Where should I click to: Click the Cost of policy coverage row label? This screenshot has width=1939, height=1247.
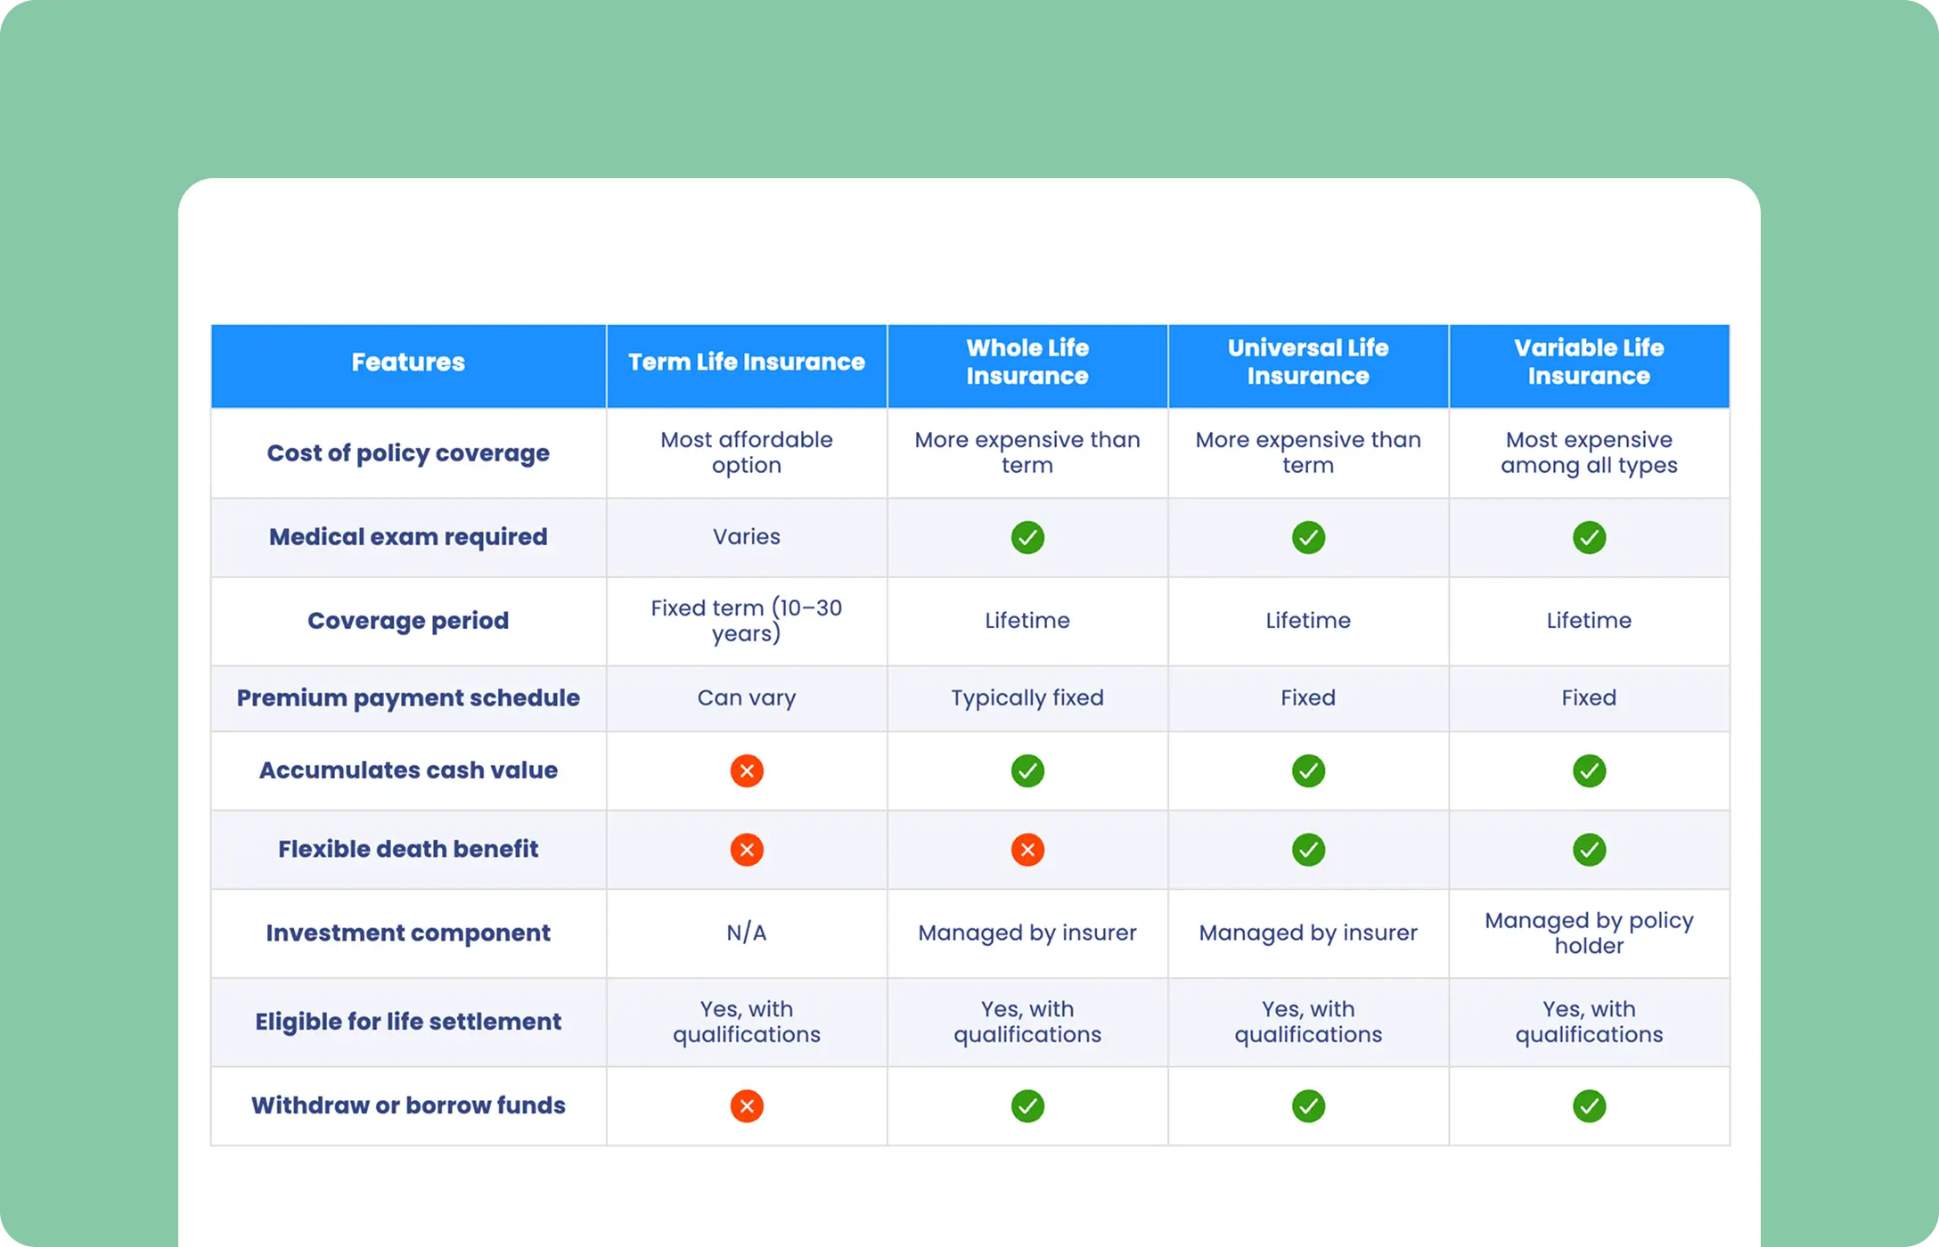click(408, 453)
